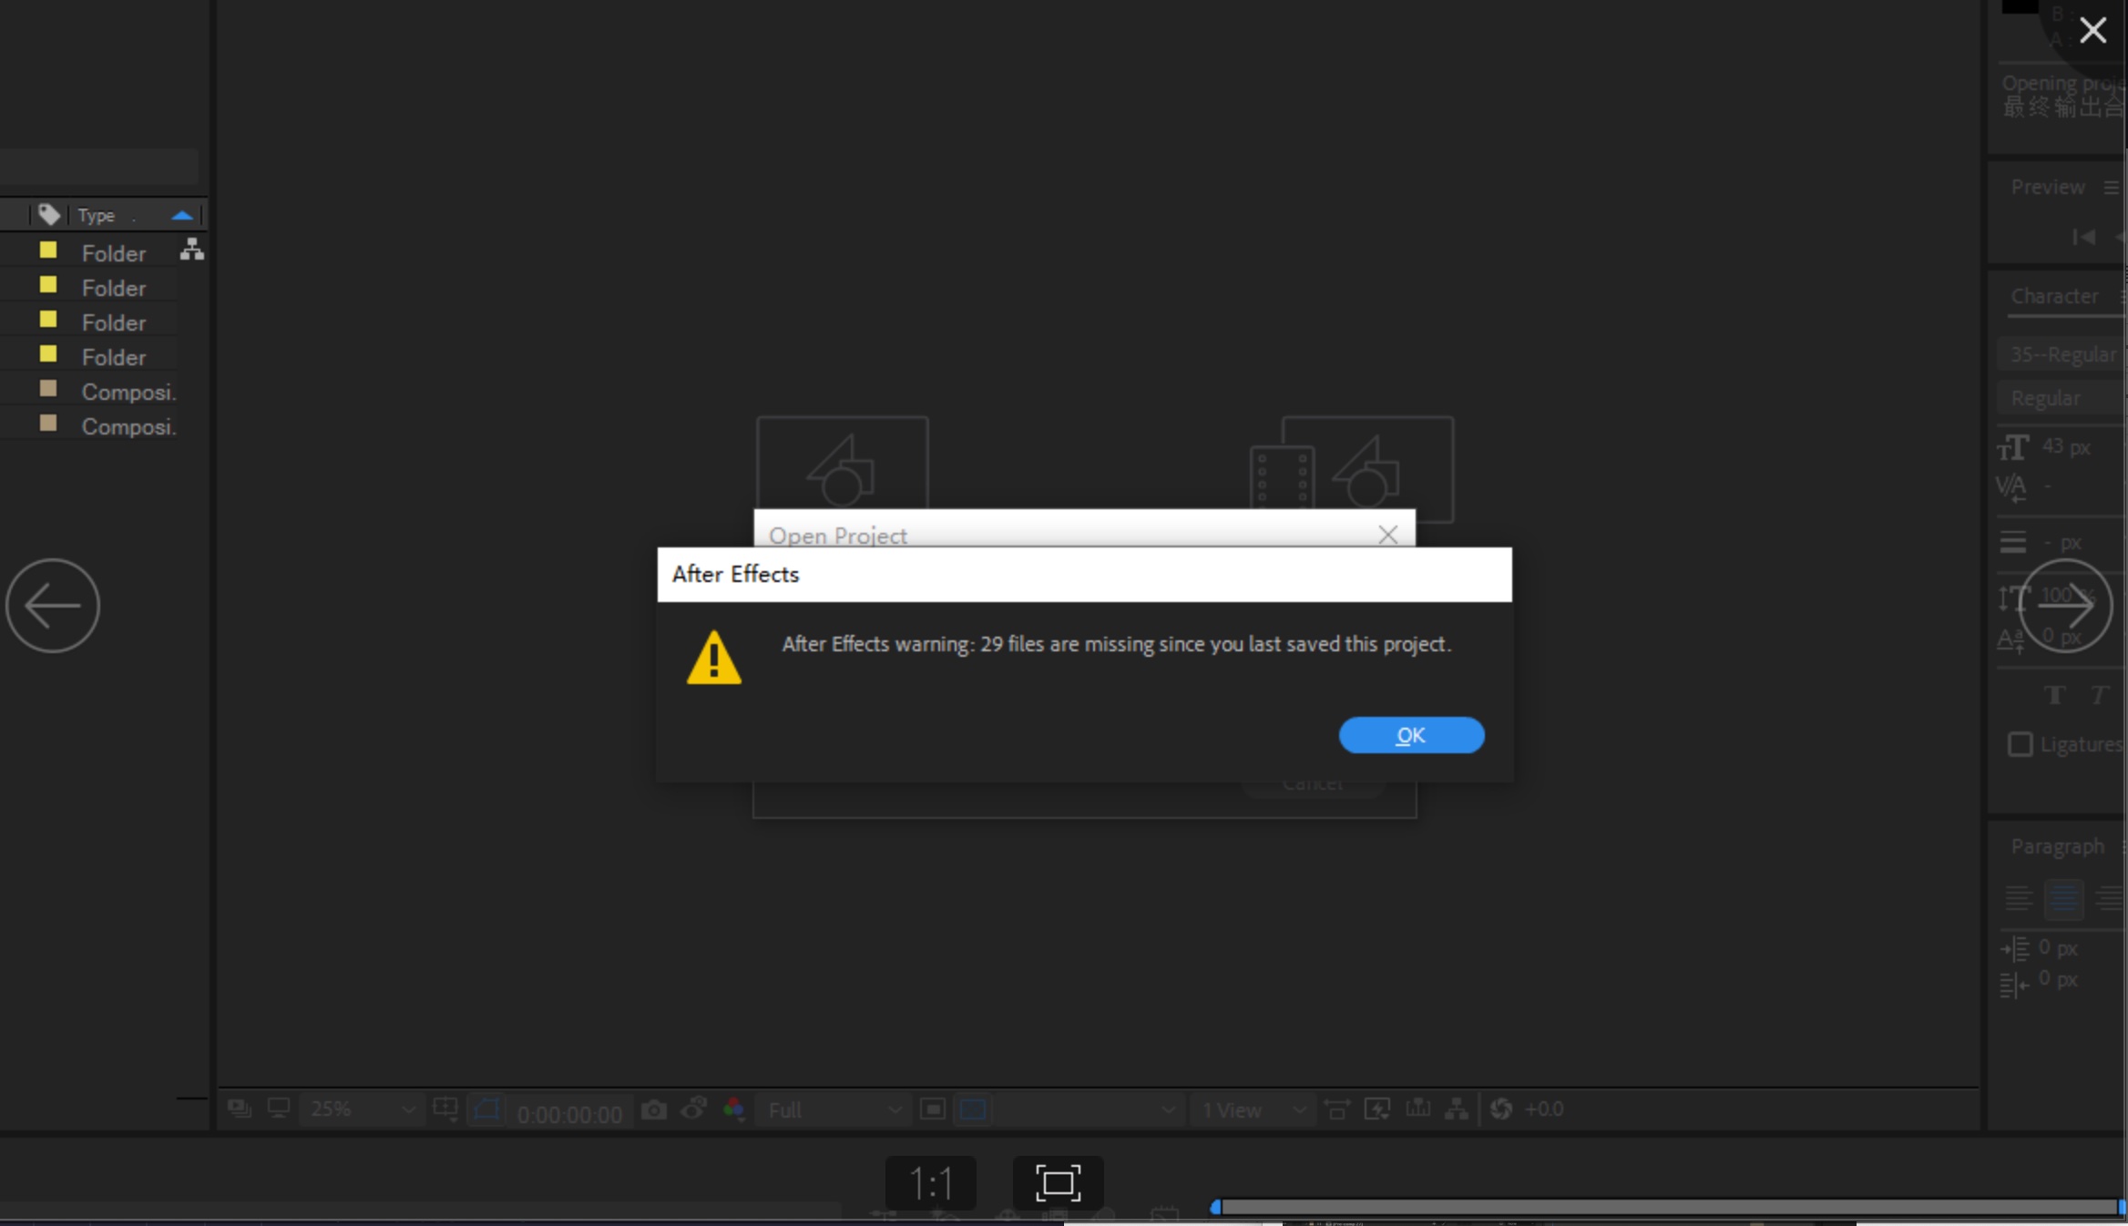This screenshot has height=1226, width=2128.
Task: Click the 0:00:00:00 current timecode
Action: click(x=569, y=1114)
